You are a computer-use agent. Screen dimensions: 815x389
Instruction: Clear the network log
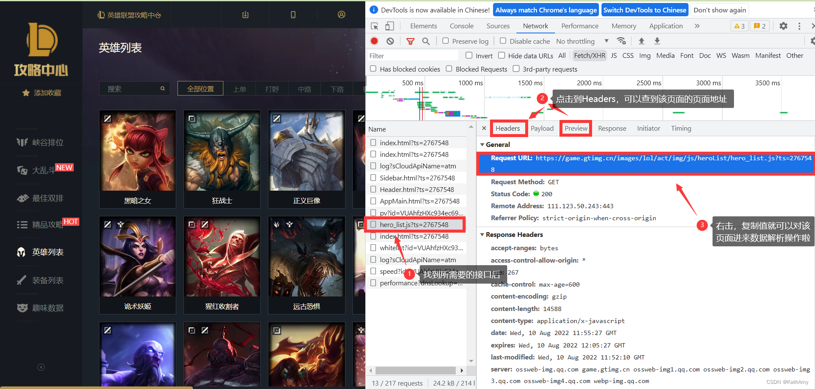click(390, 41)
